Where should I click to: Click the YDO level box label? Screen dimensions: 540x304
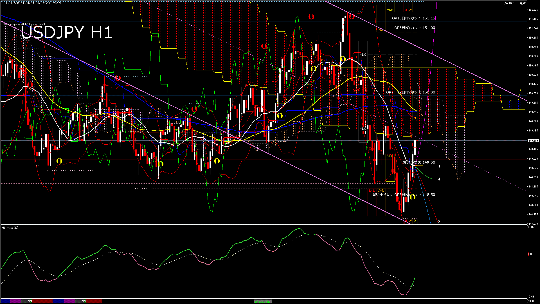[x=363, y=55]
